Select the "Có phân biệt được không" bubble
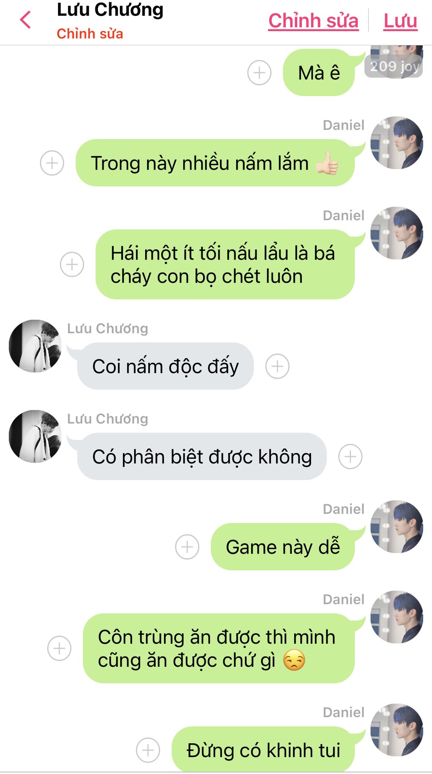Image resolution: width=432 pixels, height=774 pixels. click(202, 456)
